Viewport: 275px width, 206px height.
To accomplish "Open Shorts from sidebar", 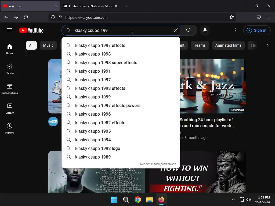I will (10, 69).
